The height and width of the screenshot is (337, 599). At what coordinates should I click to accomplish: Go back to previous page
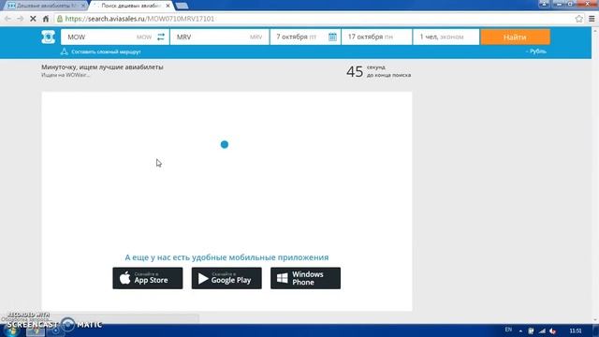(x=7, y=19)
